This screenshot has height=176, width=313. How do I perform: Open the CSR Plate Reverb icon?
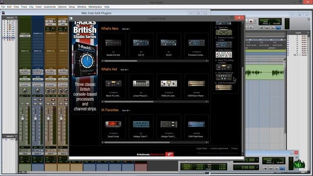click(197, 124)
